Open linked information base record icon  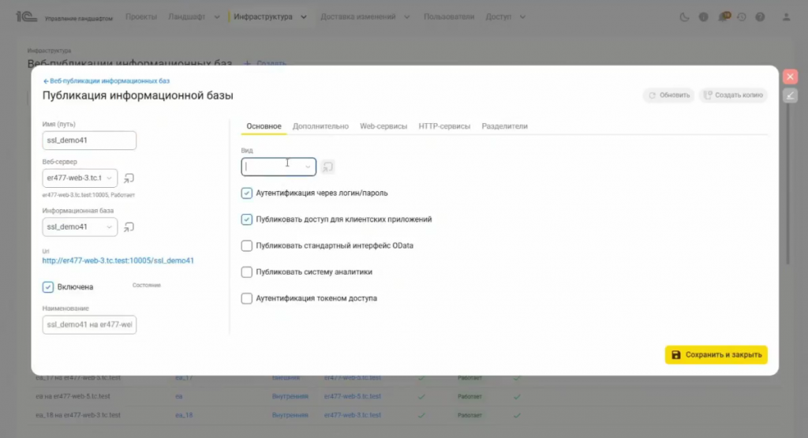click(x=129, y=227)
